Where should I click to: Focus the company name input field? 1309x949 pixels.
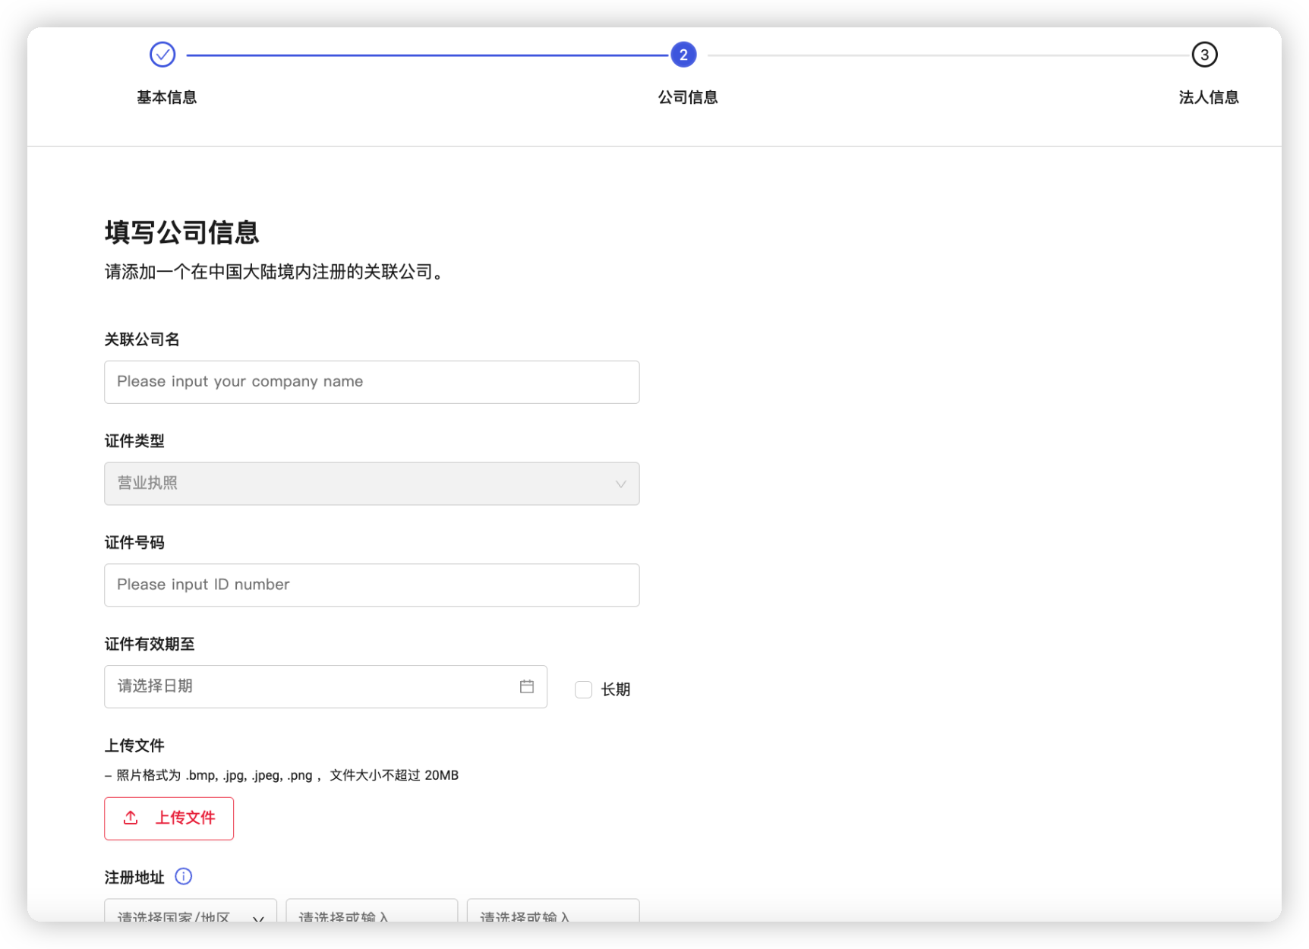tap(371, 382)
